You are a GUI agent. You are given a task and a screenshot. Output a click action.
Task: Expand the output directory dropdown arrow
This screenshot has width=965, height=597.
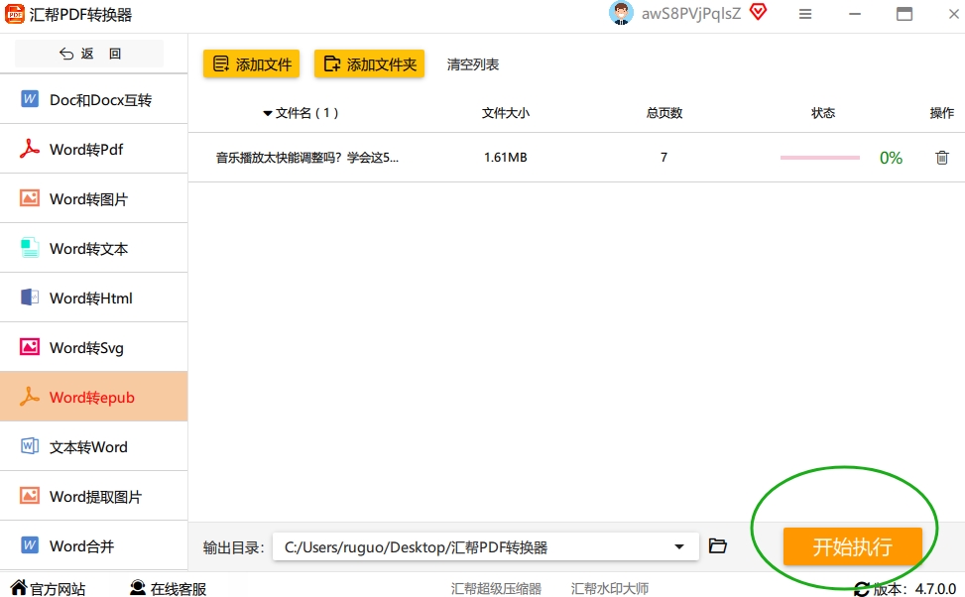coord(678,546)
